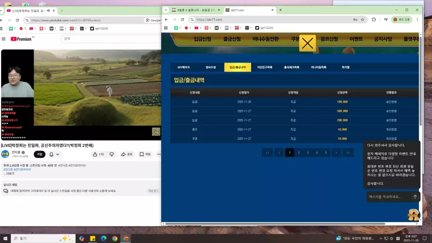Open Microsoft Edge from the taskbar
The image size is (432, 243).
(x=104, y=238)
